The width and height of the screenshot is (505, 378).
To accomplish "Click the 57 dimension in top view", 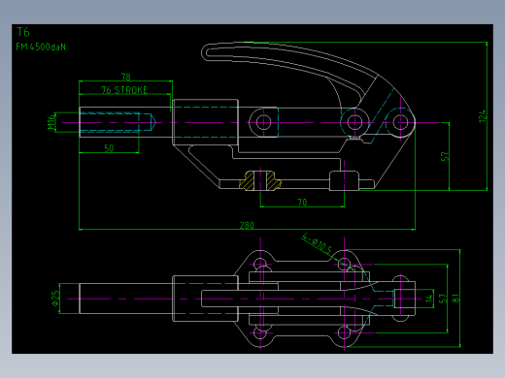I will 443,298.
